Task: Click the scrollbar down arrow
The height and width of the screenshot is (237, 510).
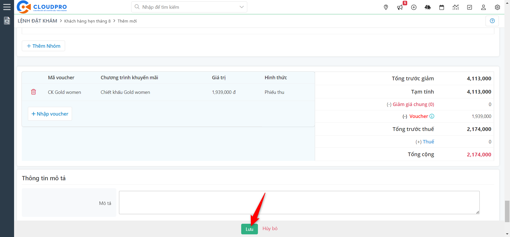Action: pyautogui.click(x=507, y=235)
